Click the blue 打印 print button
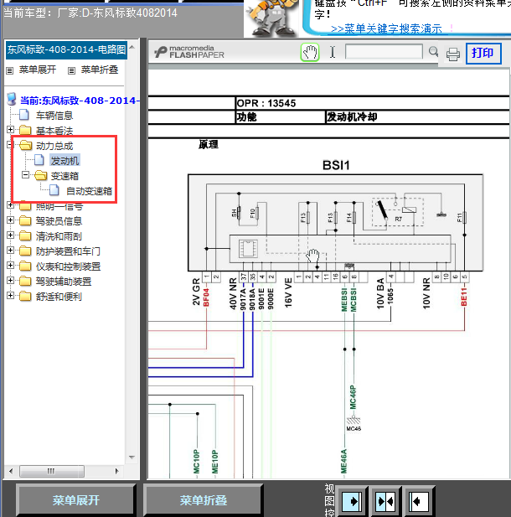 pyautogui.click(x=483, y=53)
